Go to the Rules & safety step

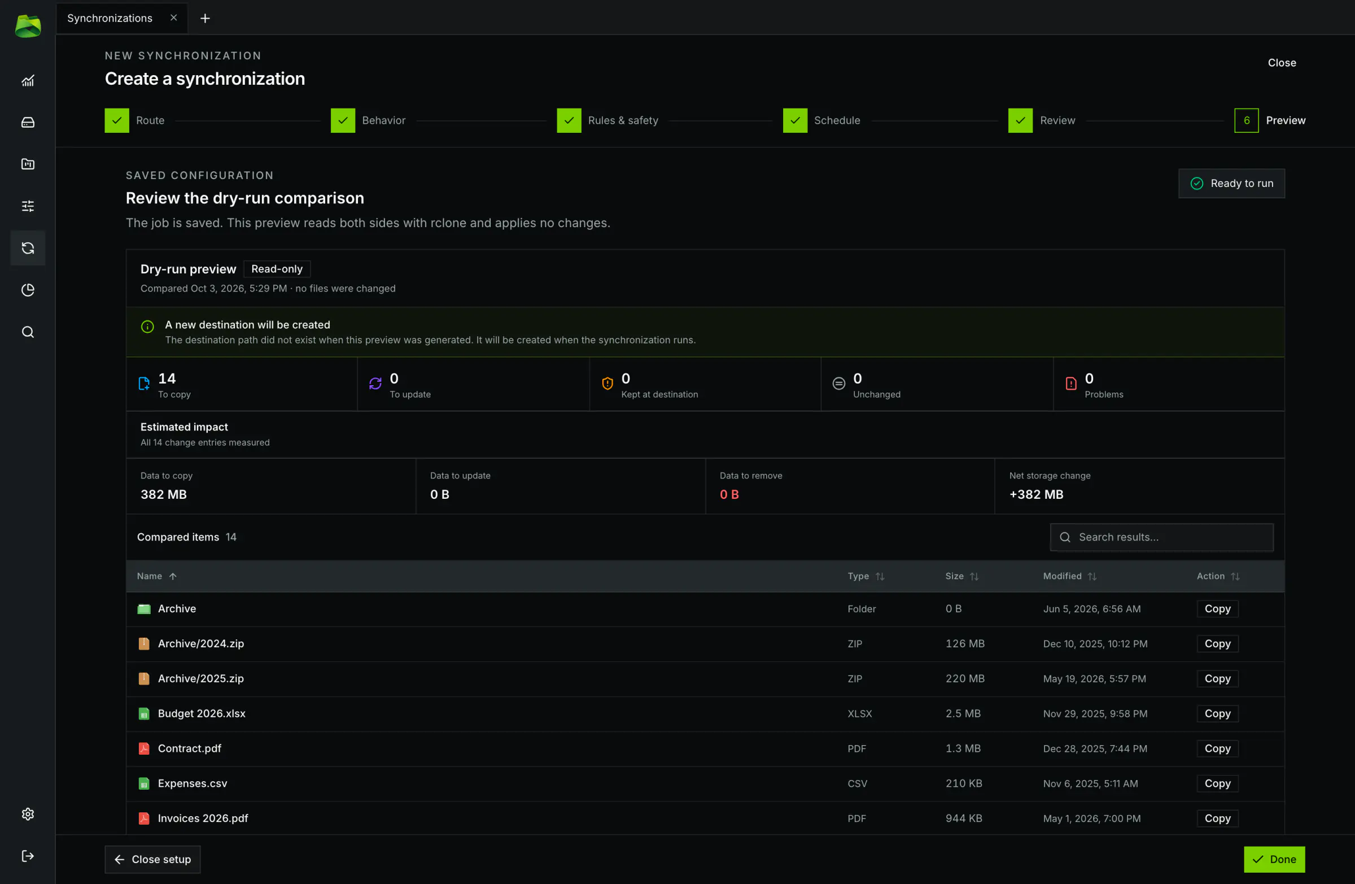tap(607, 120)
